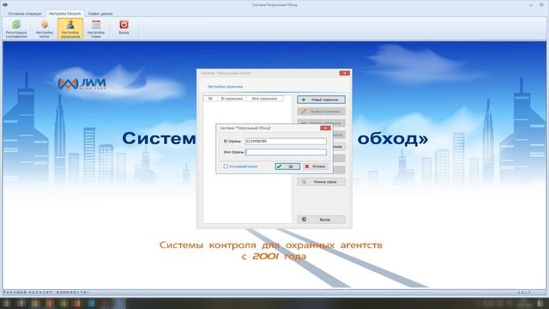Image resolution: width=549 pixels, height=309 pixels.
Task: Click the Имя охранника column header
Action: tap(264, 99)
